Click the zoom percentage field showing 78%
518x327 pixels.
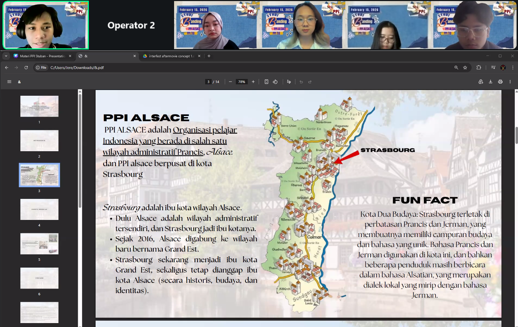point(242,82)
